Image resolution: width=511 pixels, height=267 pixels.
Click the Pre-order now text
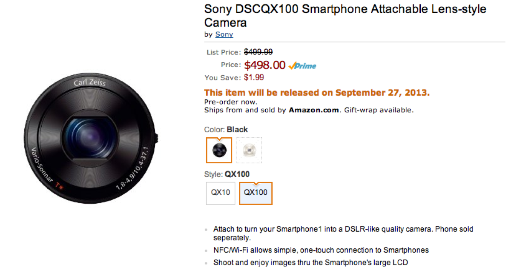[x=230, y=102]
